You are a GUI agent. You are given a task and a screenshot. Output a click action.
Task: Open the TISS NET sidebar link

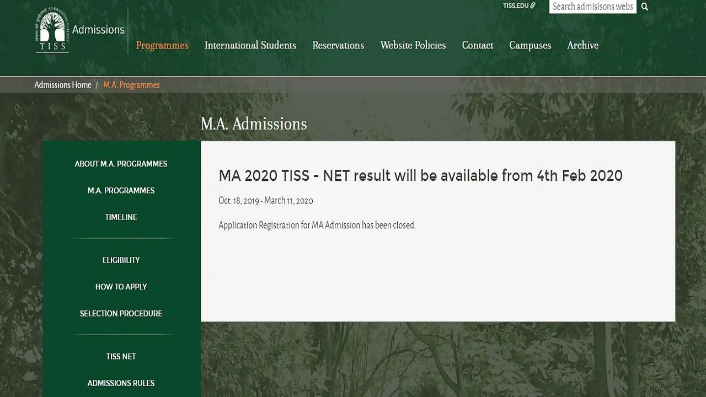pyautogui.click(x=121, y=356)
